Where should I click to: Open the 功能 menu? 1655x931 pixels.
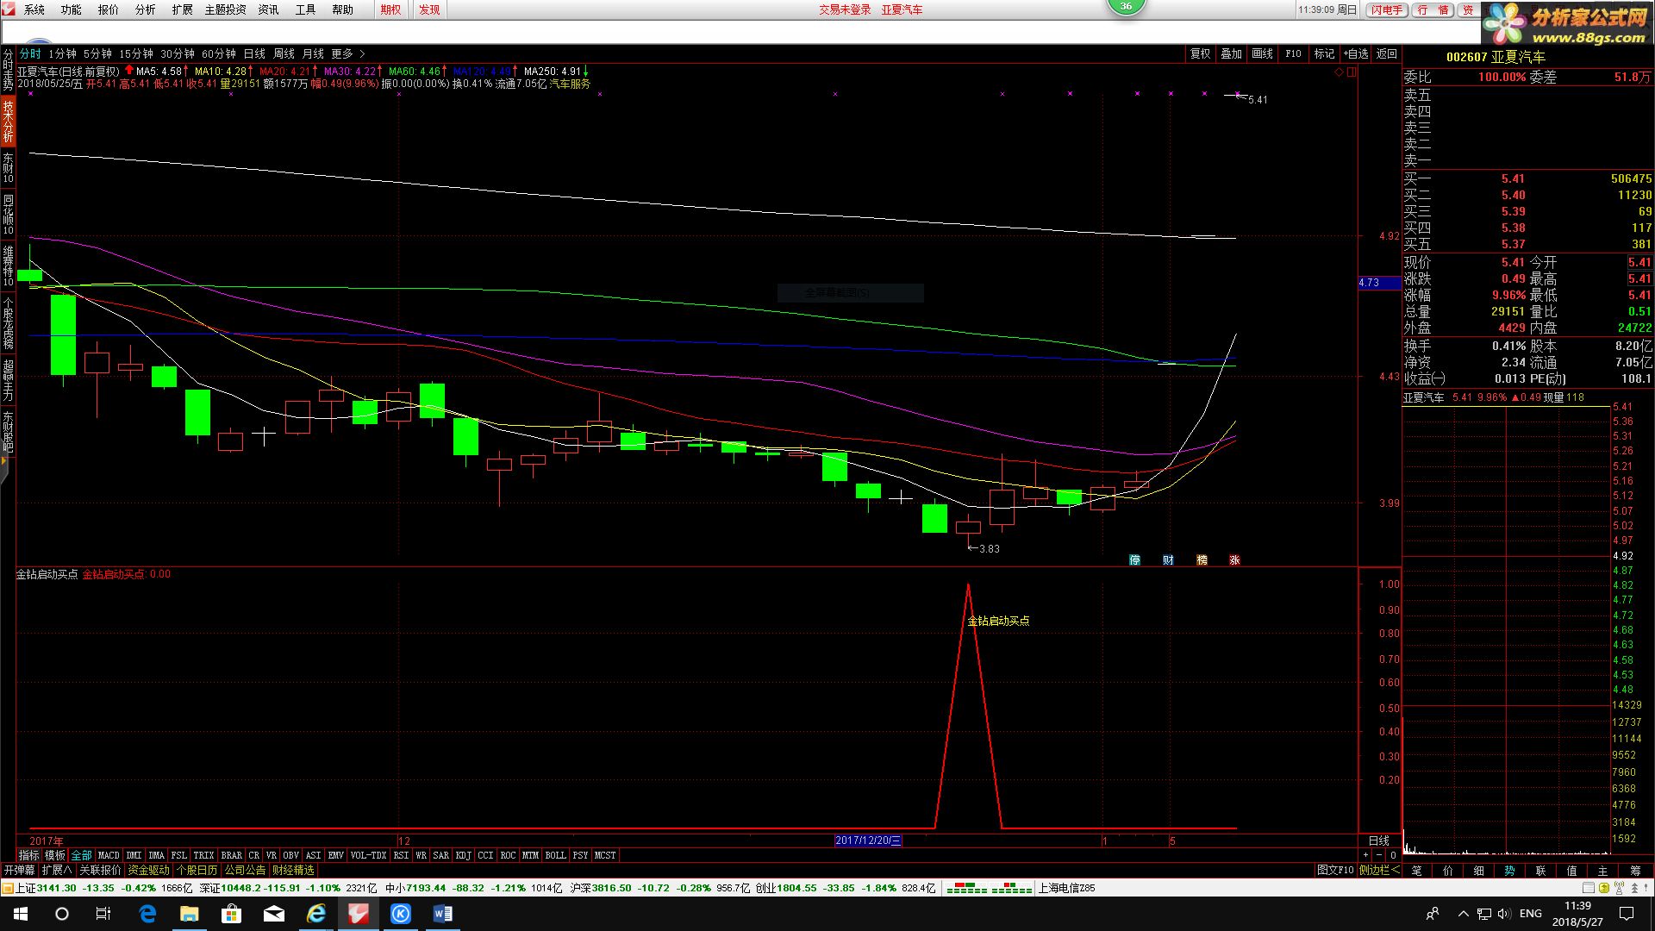(x=72, y=9)
